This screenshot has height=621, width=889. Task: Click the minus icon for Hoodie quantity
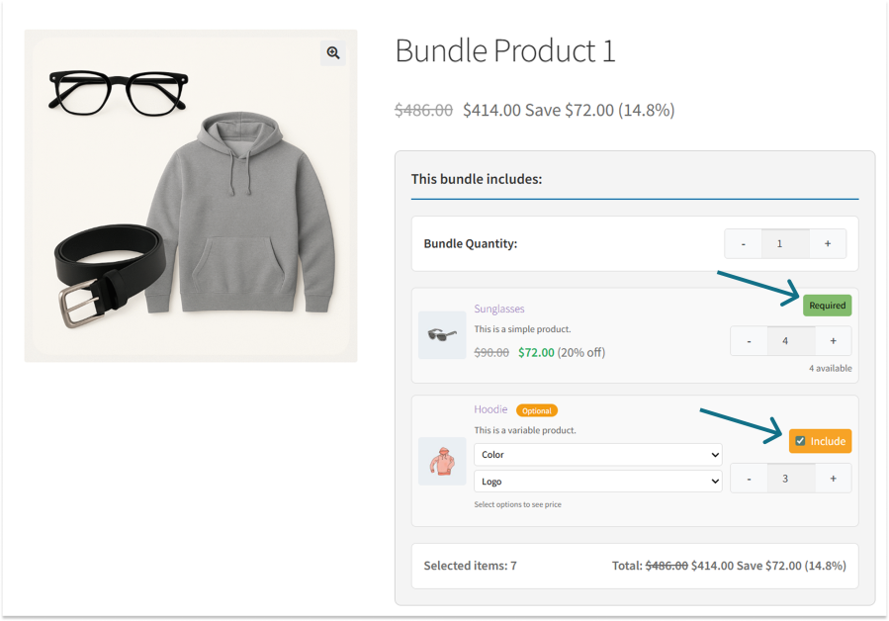(x=749, y=478)
